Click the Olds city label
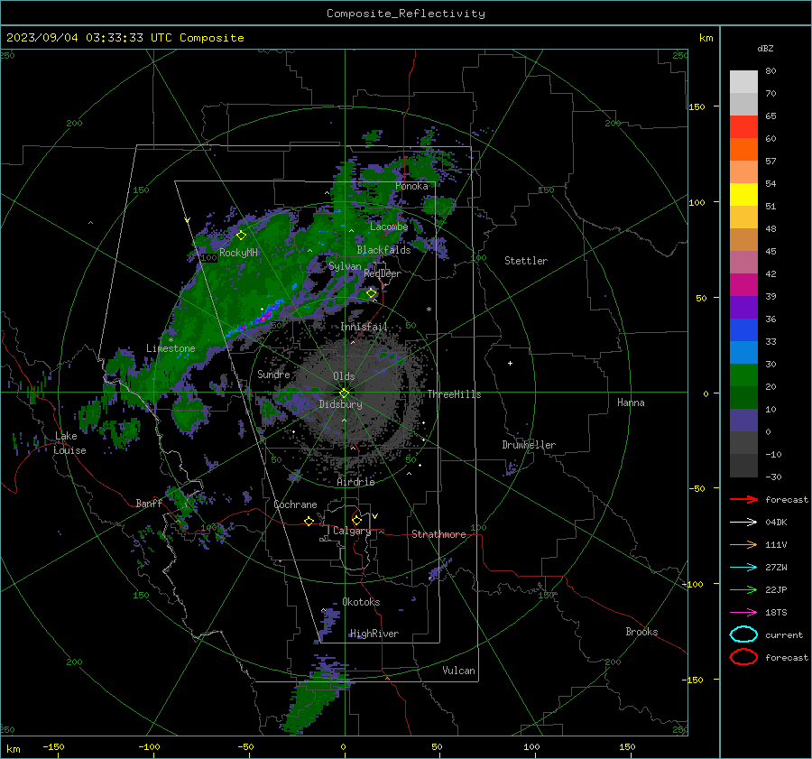Viewport: 812px width, 759px height. click(x=344, y=376)
